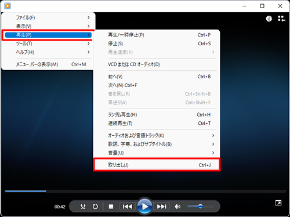Toggle shuffle mode button
This screenshot has width=290, height=217.
(83, 207)
